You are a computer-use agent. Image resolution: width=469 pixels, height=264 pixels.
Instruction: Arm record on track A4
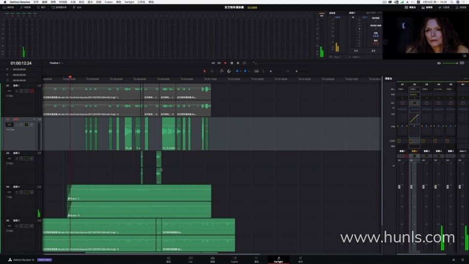(21, 192)
